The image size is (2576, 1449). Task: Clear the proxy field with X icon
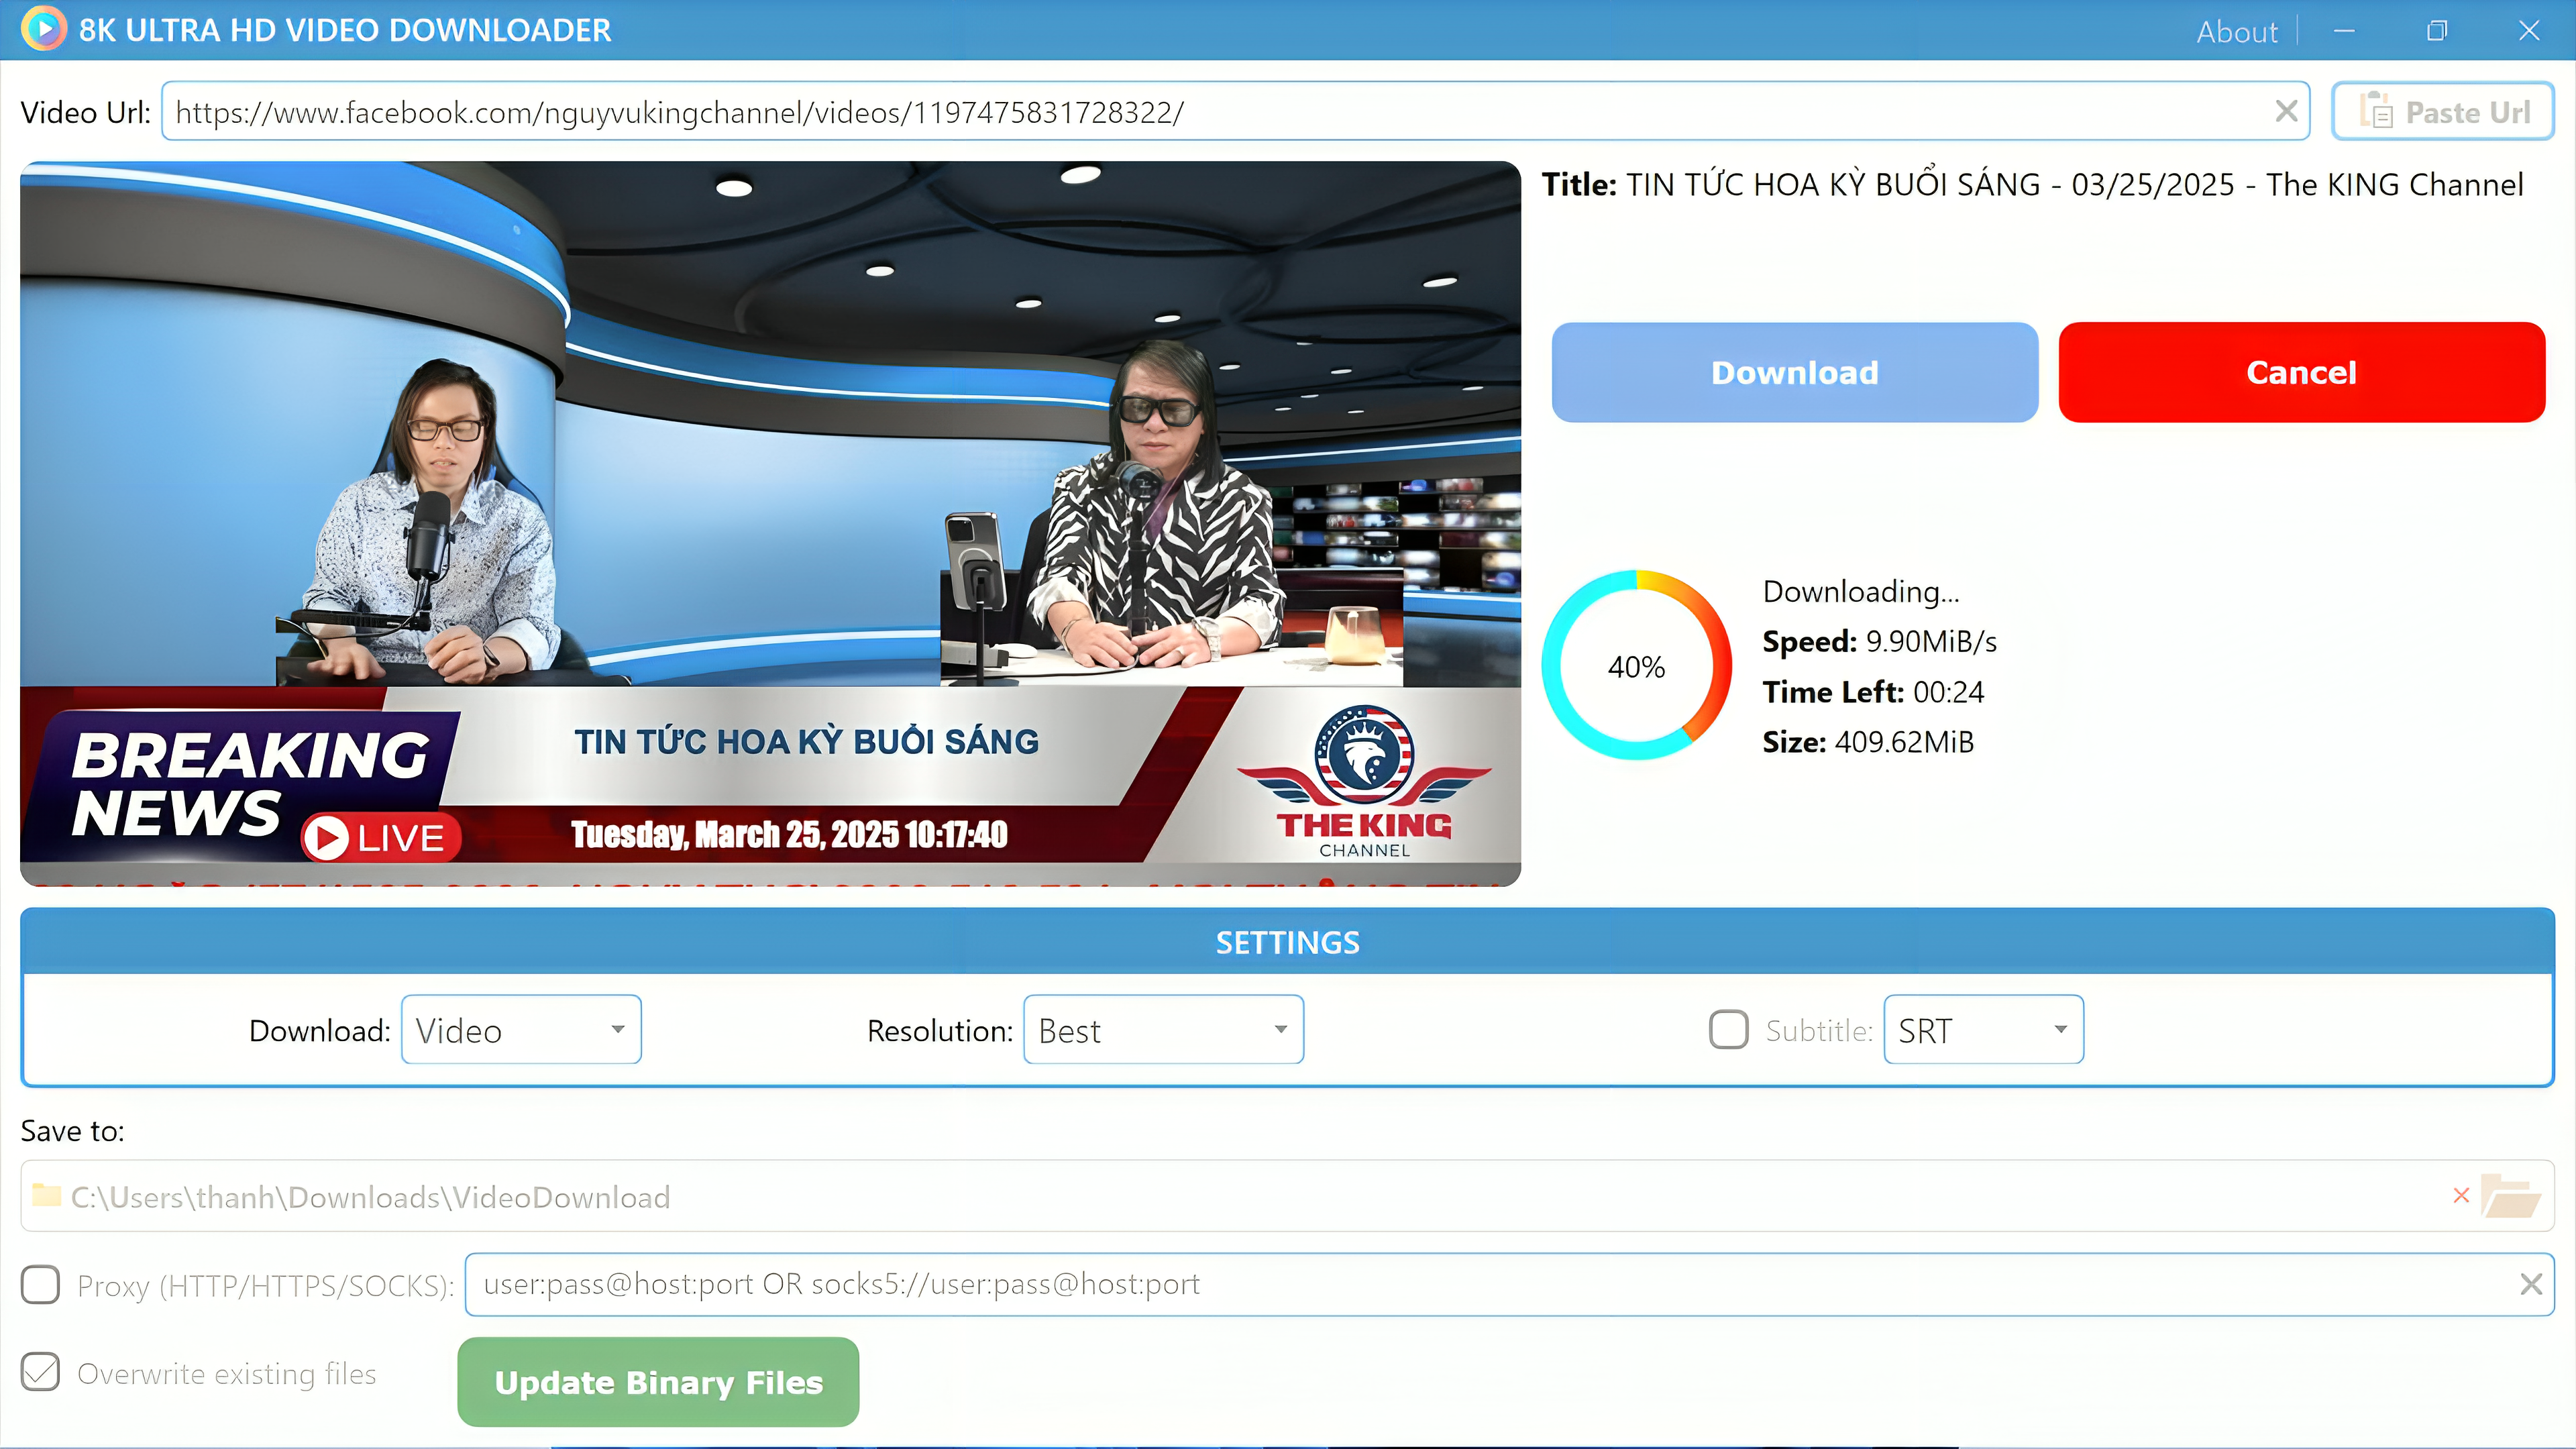2531,1284
